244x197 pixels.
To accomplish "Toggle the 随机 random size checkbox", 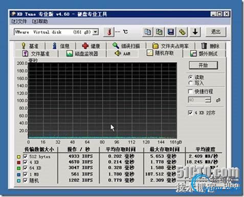I will pyautogui.click(x=25, y=180).
